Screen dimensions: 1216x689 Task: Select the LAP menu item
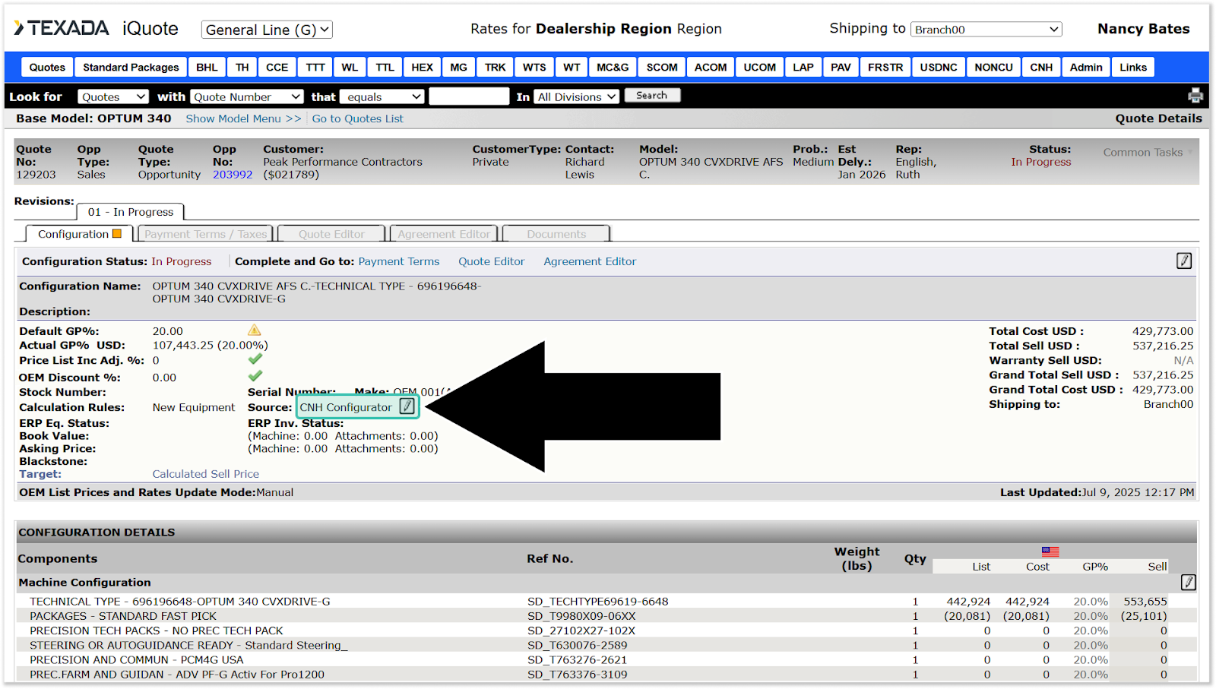click(803, 67)
